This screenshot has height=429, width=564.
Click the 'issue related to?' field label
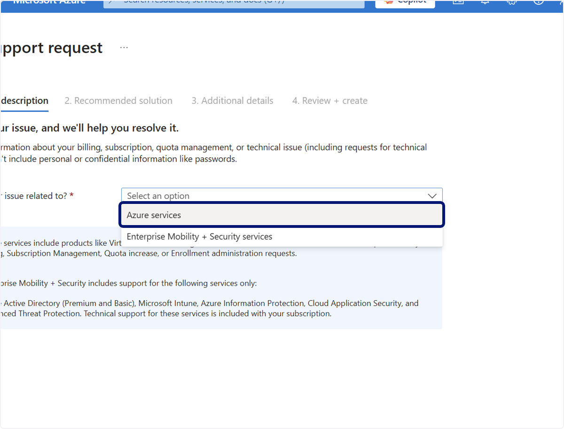pos(37,196)
